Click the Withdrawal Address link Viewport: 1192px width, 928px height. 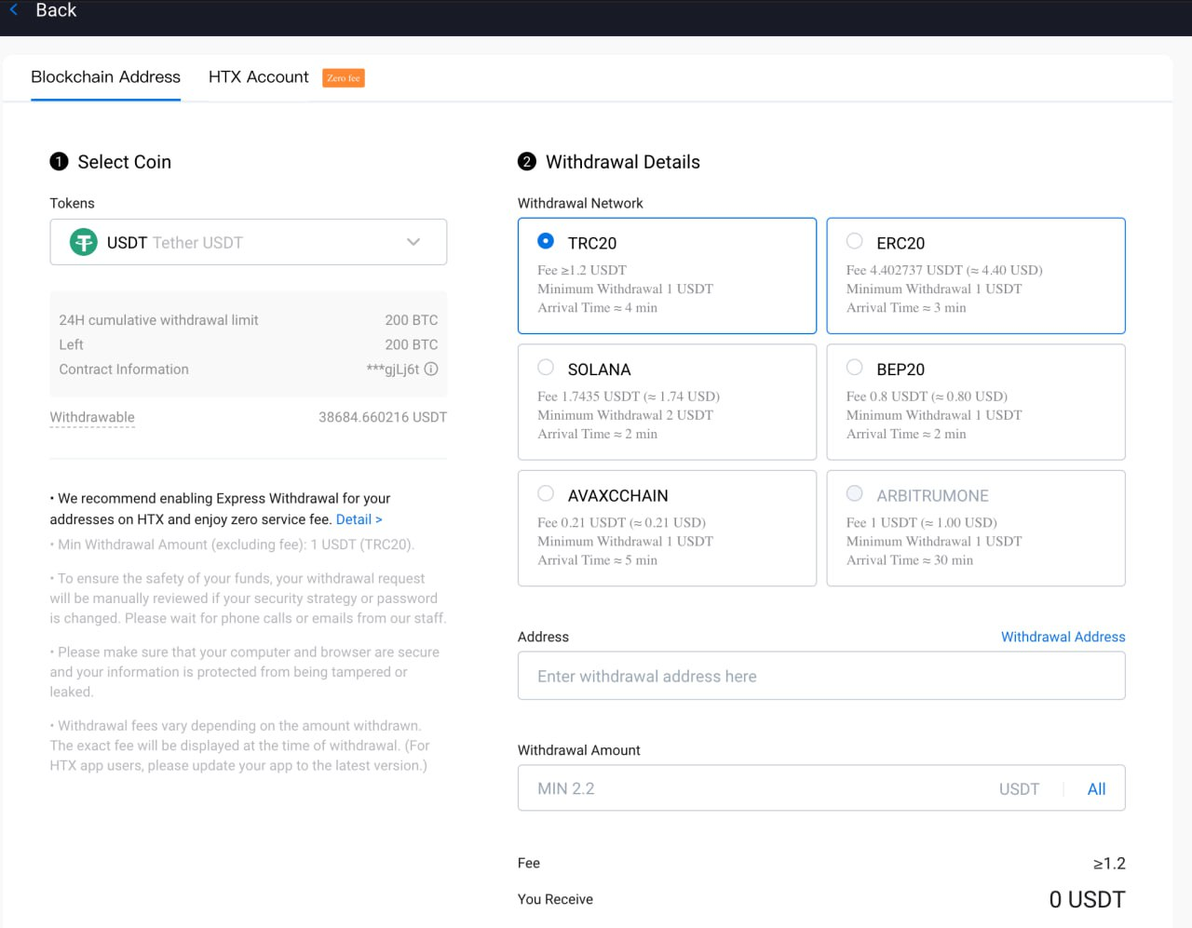click(x=1063, y=637)
